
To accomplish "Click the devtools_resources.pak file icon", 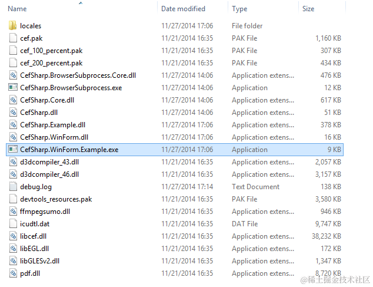I will tap(13, 199).
